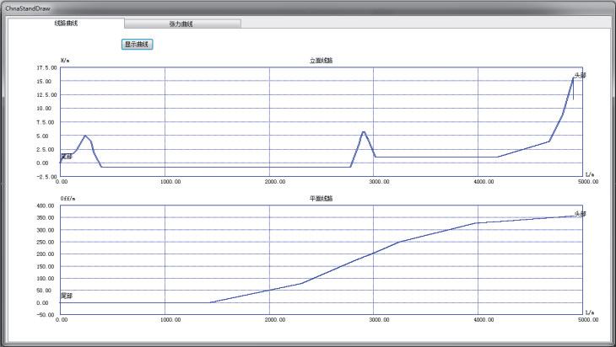The image size is (616, 347).
Task: Open the 张力曲线 tab
Action: coord(181,24)
